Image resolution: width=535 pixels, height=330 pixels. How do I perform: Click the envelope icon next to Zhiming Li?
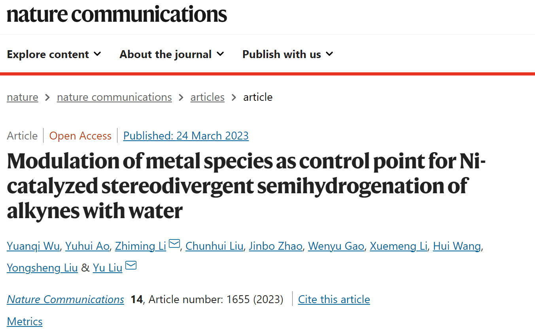click(174, 244)
